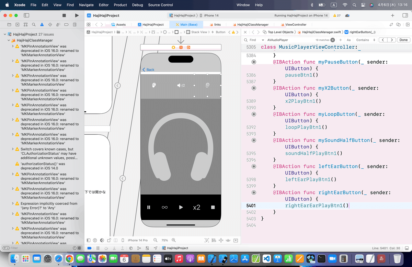The height and width of the screenshot is (267, 412).
Task: Open the debug navigator spray icon
Action: click(x=58, y=25)
